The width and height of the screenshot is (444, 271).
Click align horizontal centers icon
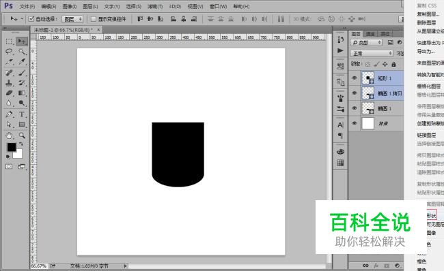184,19
